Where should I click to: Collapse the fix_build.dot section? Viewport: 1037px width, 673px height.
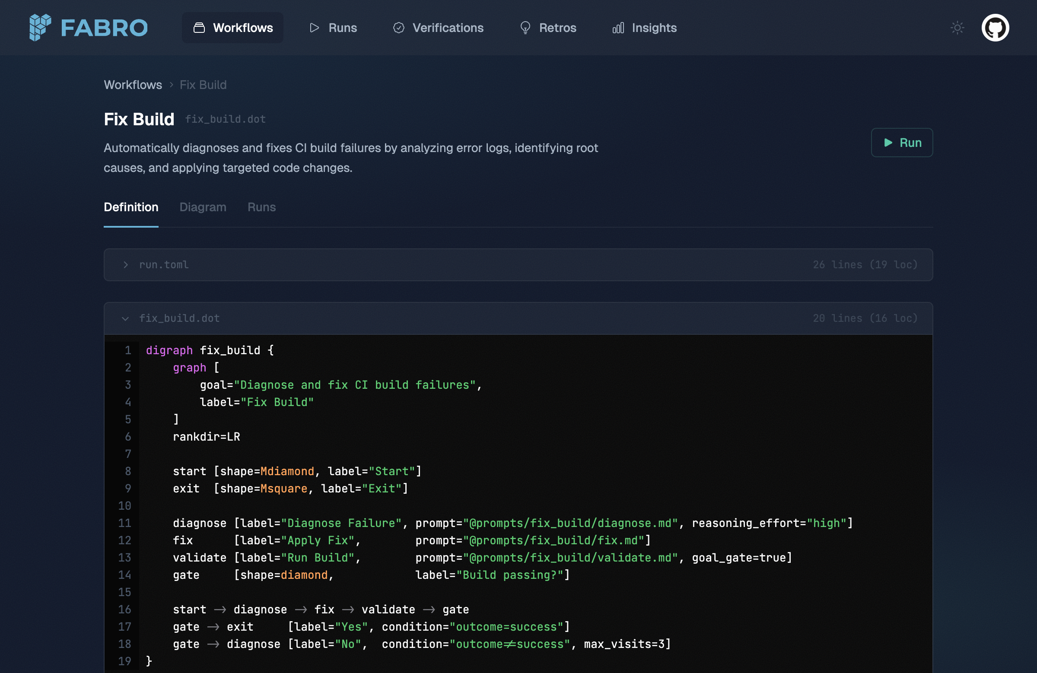tap(179, 318)
